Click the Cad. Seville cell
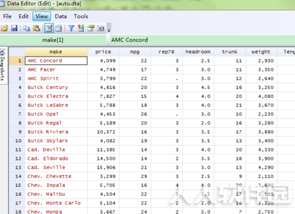The width and height of the screenshot is (295, 214). click(56, 167)
